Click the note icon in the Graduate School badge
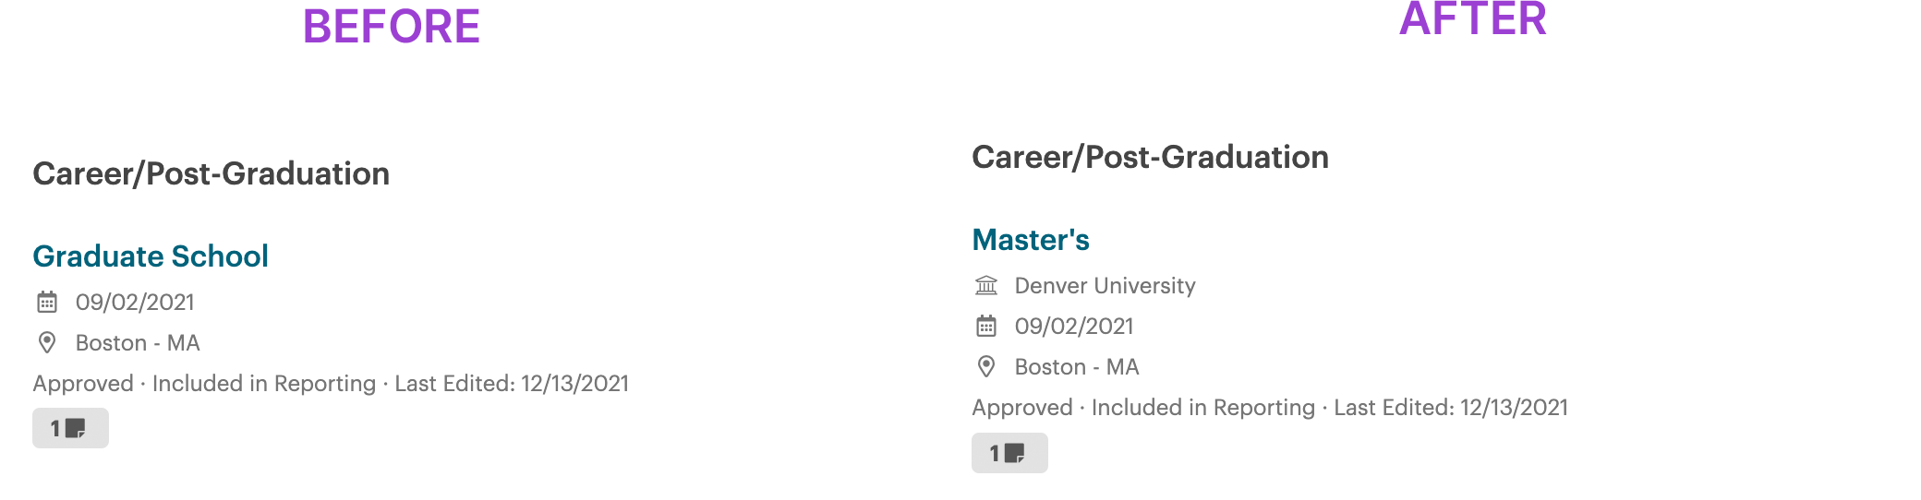 pyautogui.click(x=76, y=428)
